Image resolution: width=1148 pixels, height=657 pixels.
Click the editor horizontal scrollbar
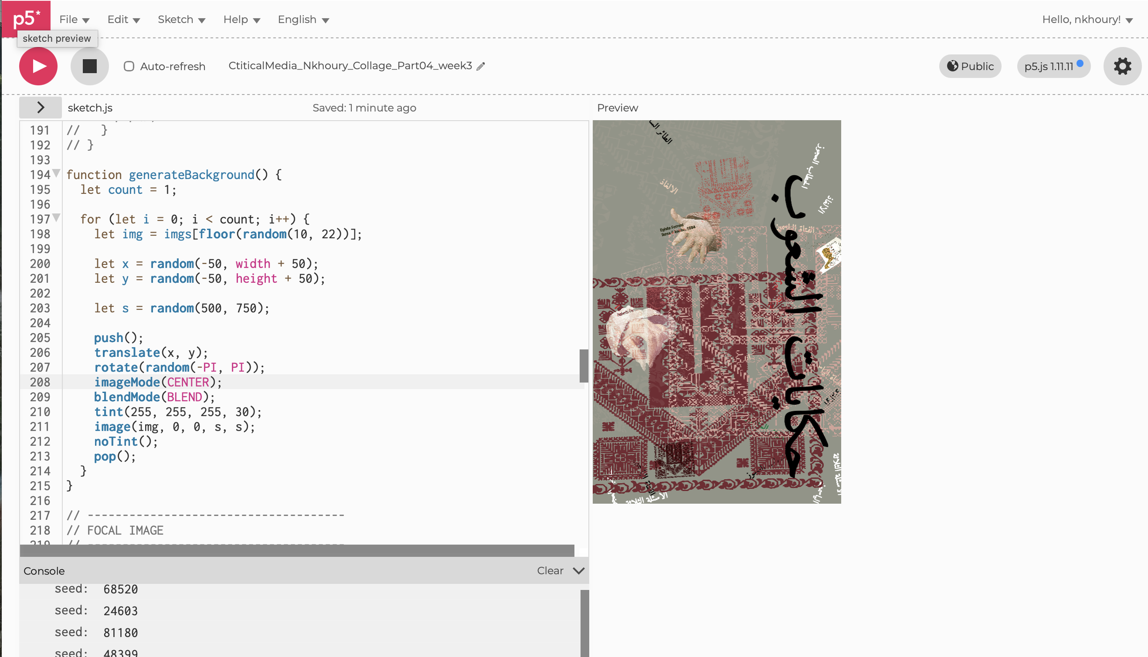tap(297, 550)
